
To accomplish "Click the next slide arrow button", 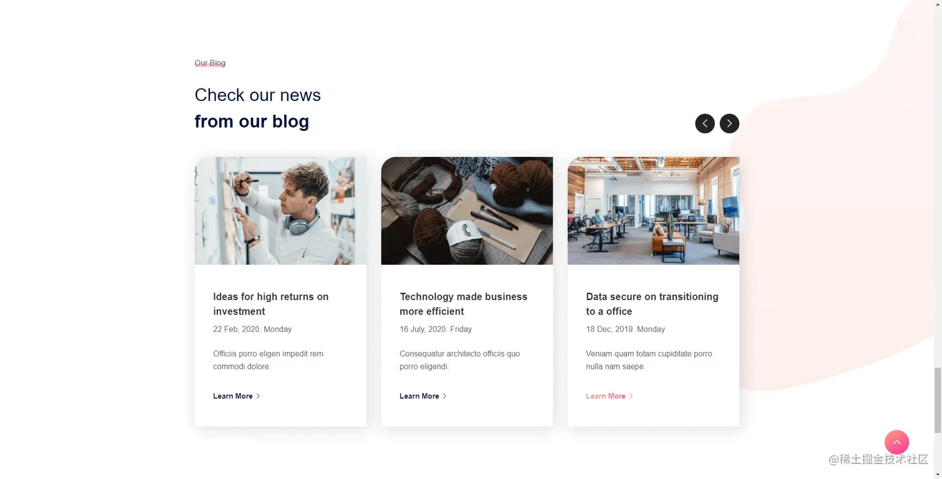I will [730, 123].
